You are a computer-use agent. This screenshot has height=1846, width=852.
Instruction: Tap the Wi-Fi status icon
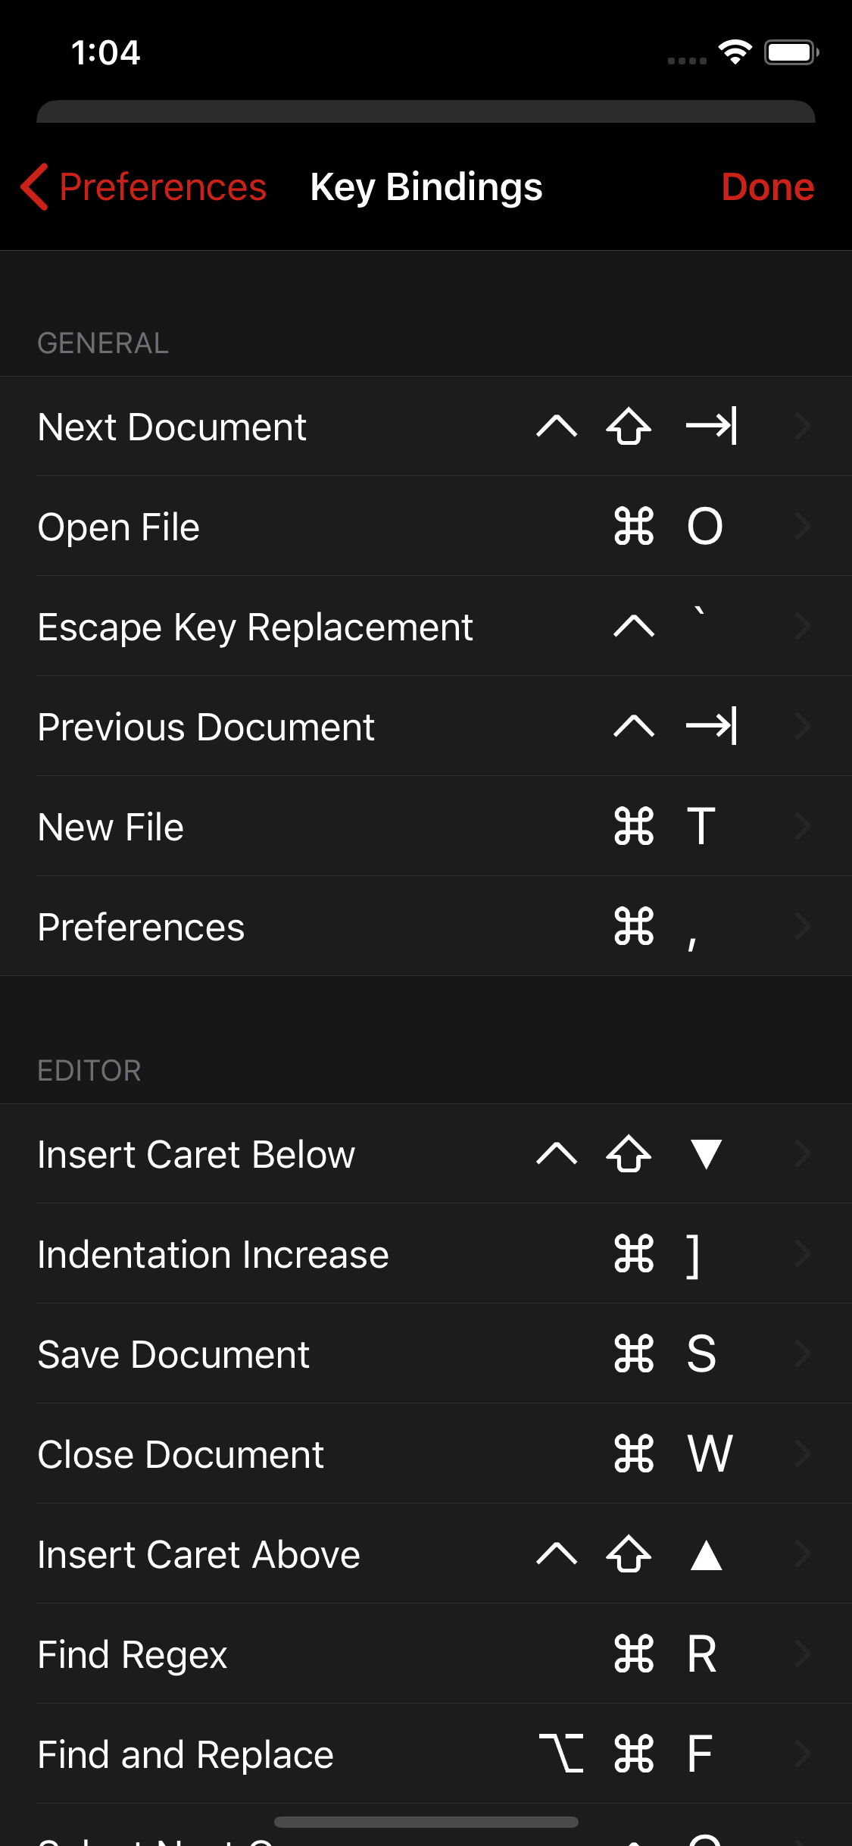click(x=735, y=52)
